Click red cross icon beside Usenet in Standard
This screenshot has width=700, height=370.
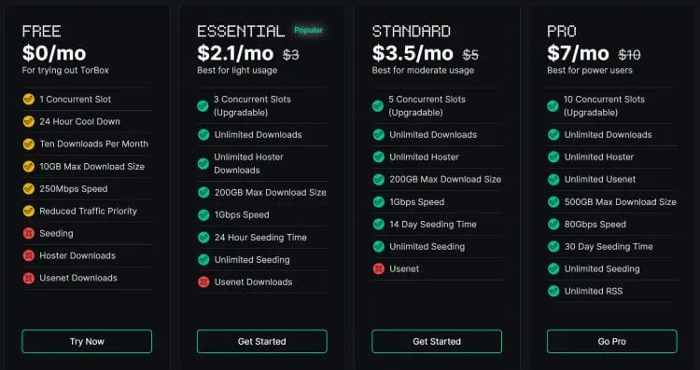379,268
